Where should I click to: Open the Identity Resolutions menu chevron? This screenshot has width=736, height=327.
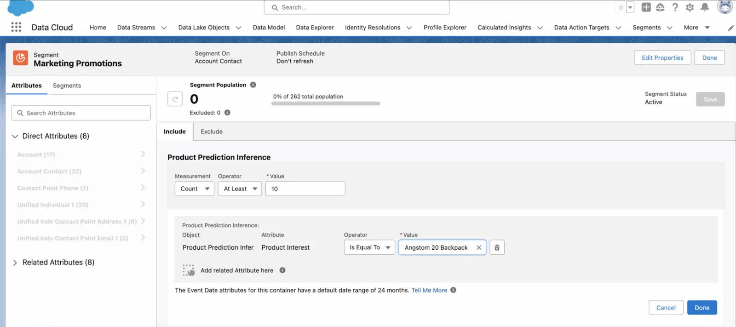(x=409, y=28)
